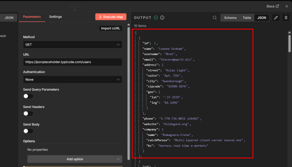292x167 pixels.
Task: Click the "company" key in JSON output
Action: (150, 130)
